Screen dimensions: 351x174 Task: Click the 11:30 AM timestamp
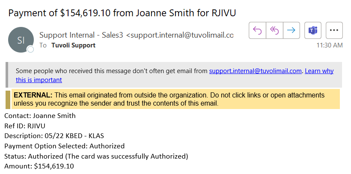click(x=329, y=45)
